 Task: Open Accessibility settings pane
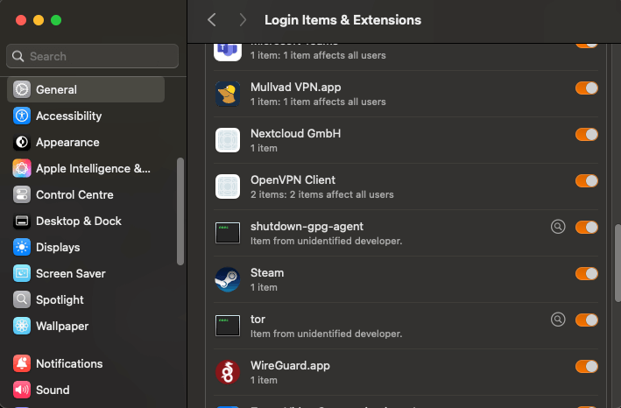tap(86, 116)
